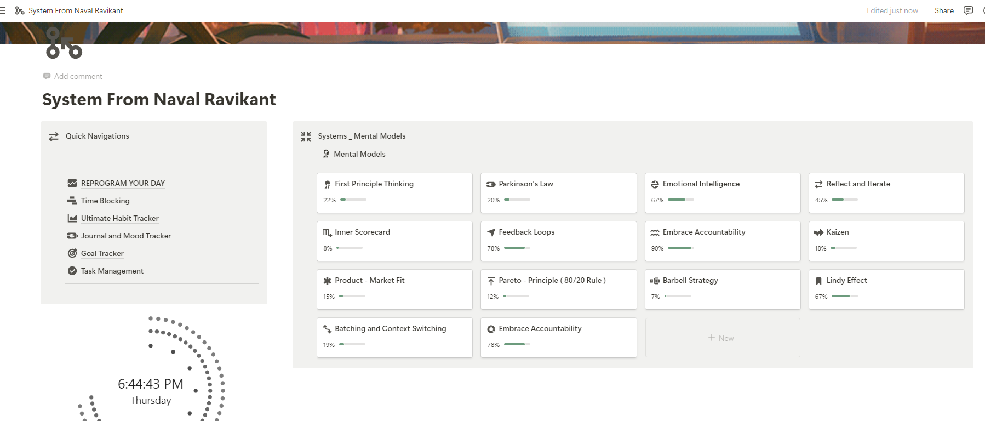Open the REPROGRAM YOUR DAY link
The image size is (985, 421).
pos(123,183)
